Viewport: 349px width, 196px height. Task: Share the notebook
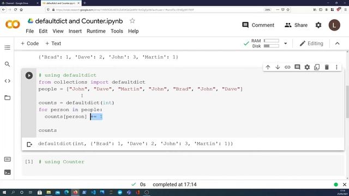[296, 25]
